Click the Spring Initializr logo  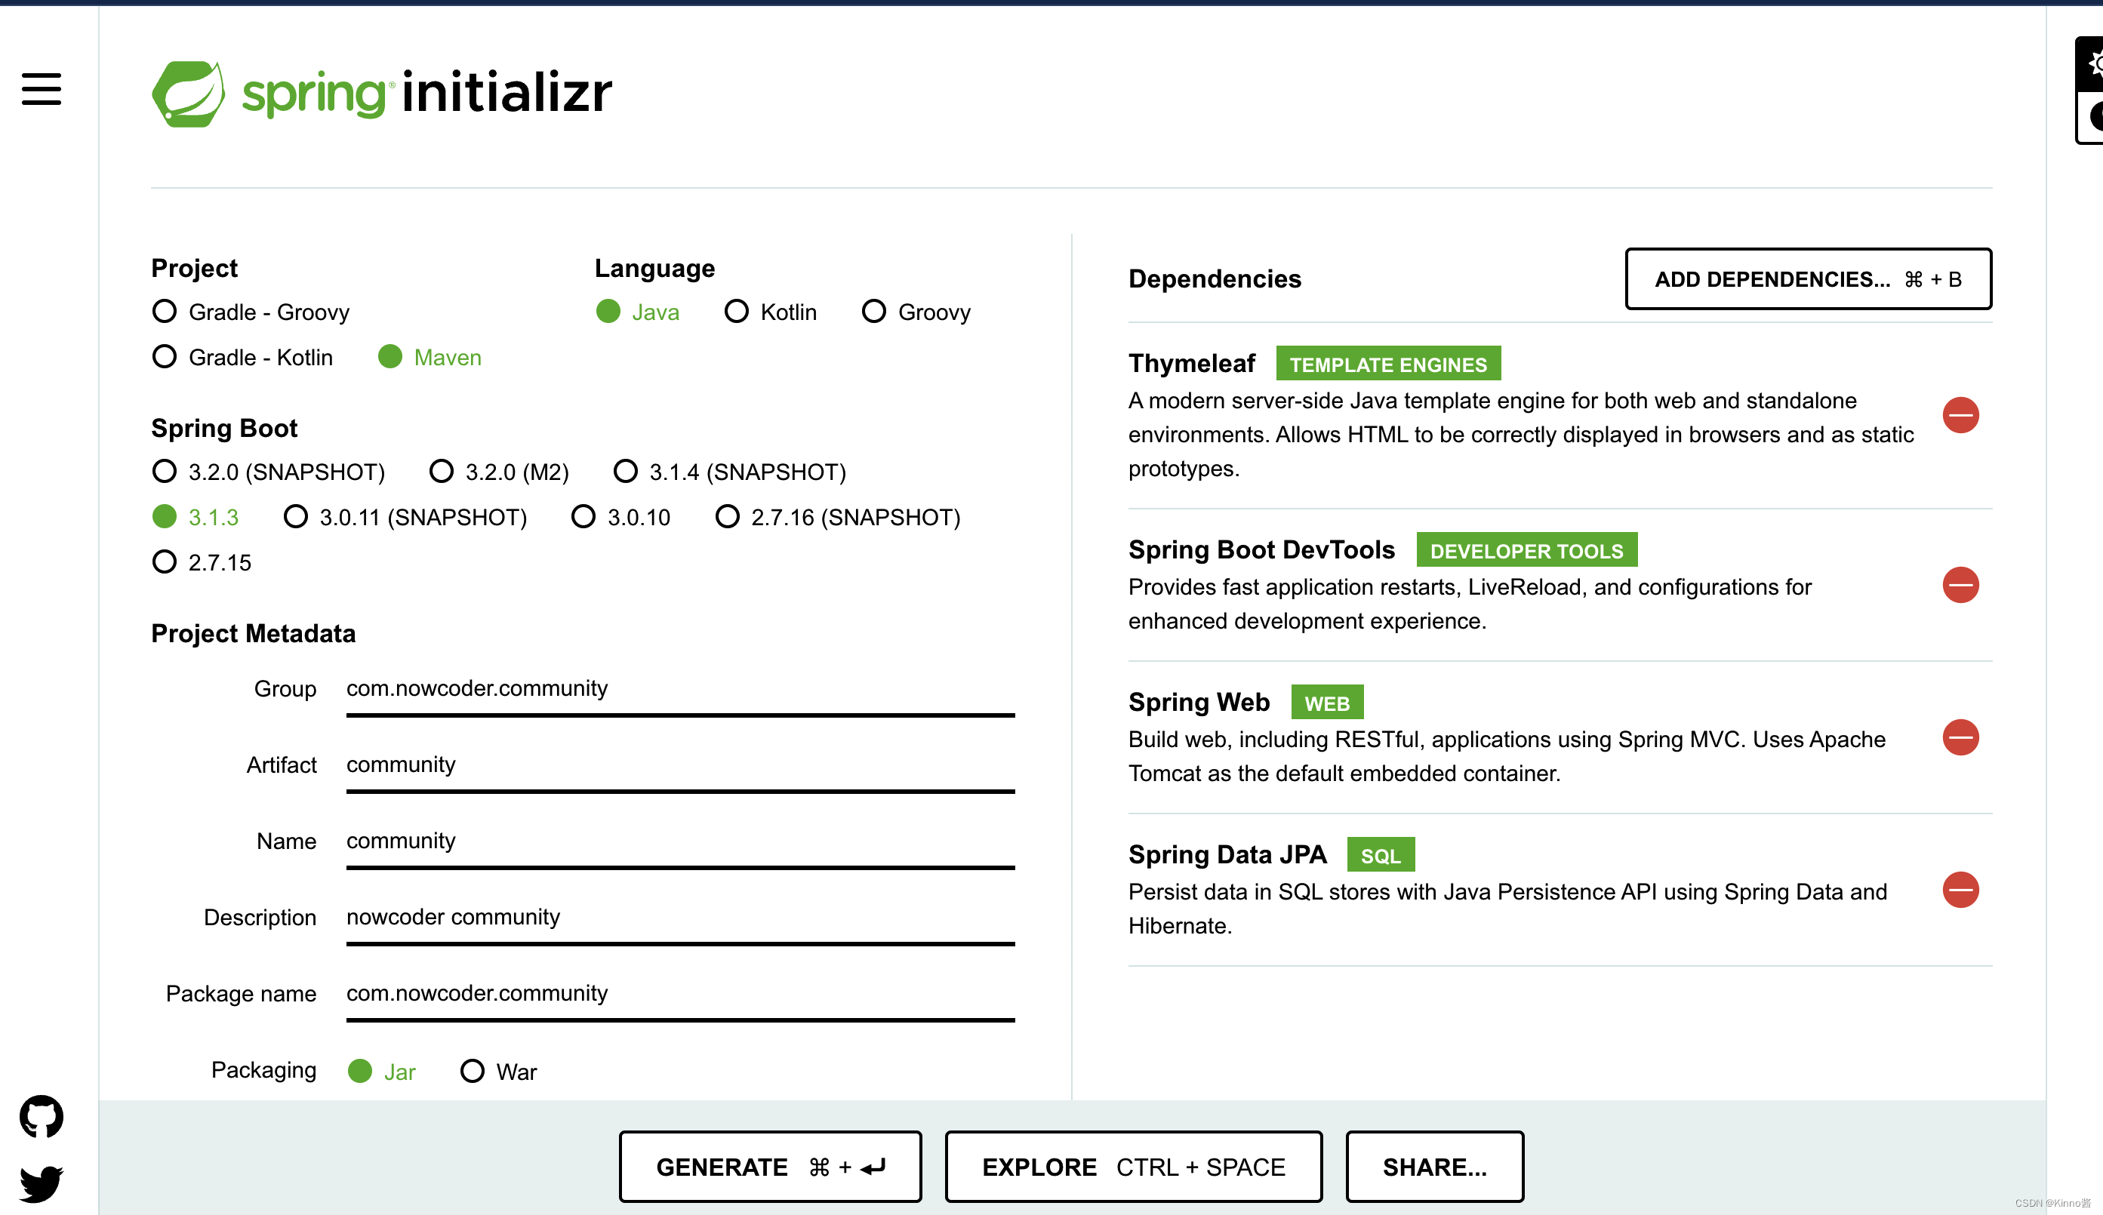(381, 93)
